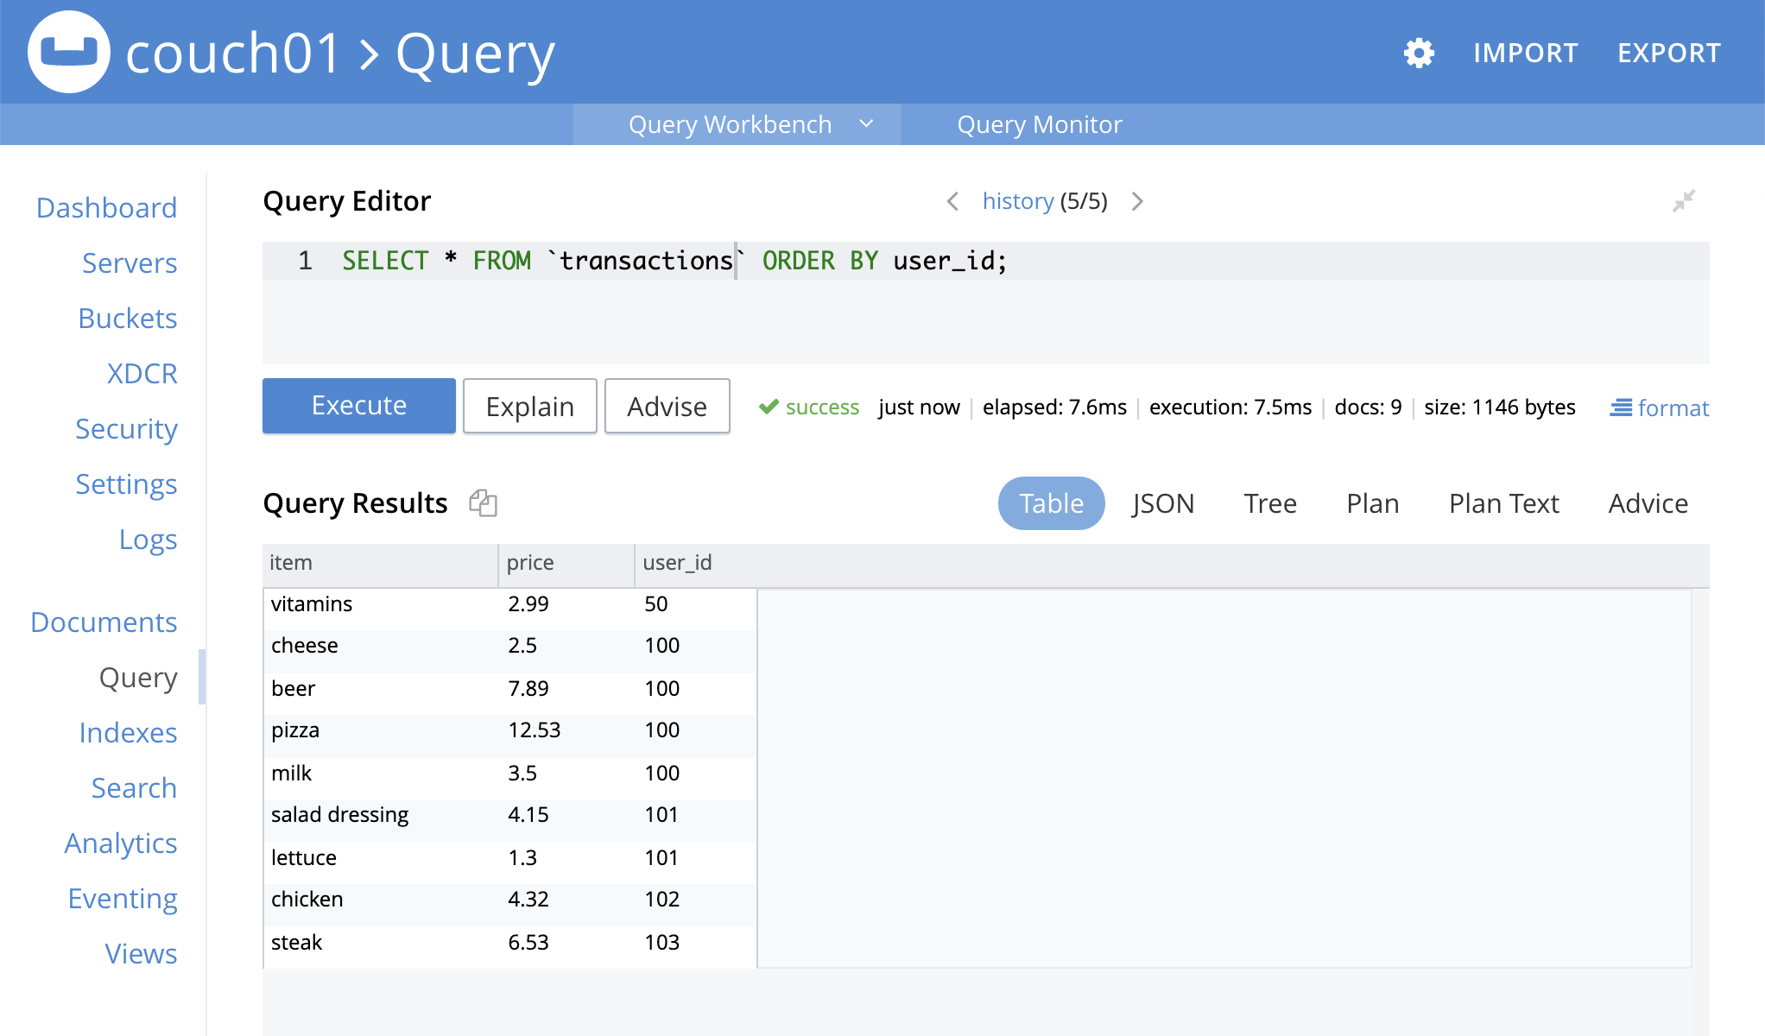The width and height of the screenshot is (1765, 1036).
Task: Click the Couchbase logo icon
Action: click(x=69, y=52)
